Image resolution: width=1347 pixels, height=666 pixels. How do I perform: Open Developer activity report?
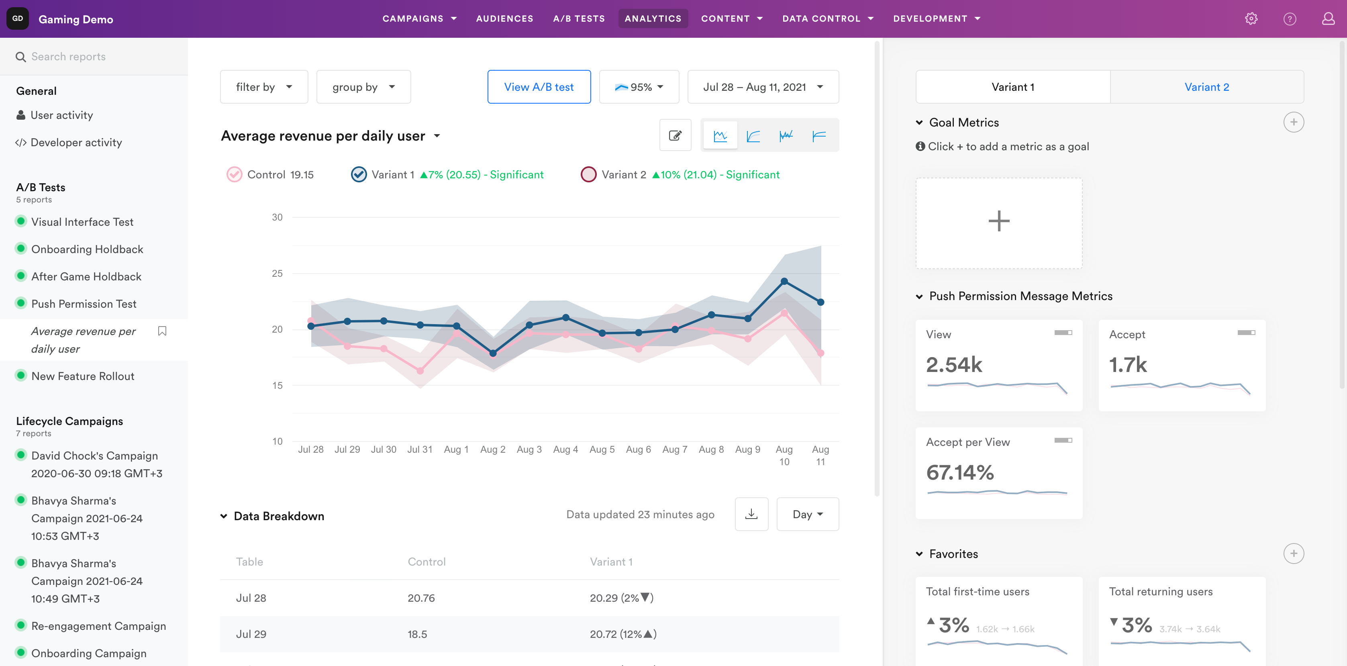pos(69,142)
